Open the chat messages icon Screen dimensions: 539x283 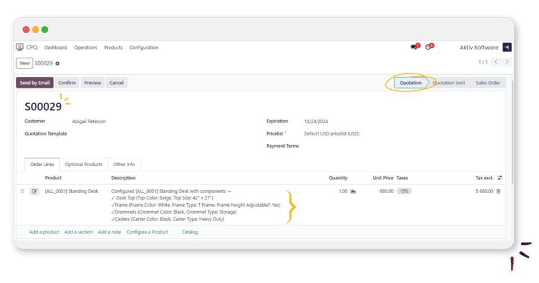point(414,47)
